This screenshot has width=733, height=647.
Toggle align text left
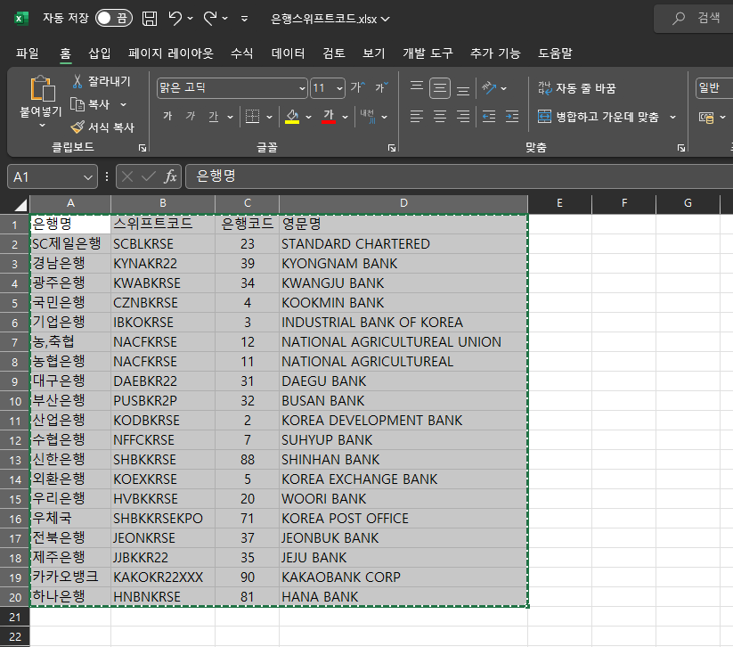click(x=417, y=117)
